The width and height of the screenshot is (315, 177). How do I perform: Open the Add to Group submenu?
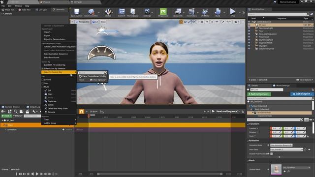pos(59,123)
